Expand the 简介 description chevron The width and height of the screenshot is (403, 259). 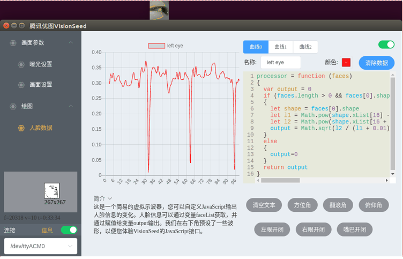(110, 198)
